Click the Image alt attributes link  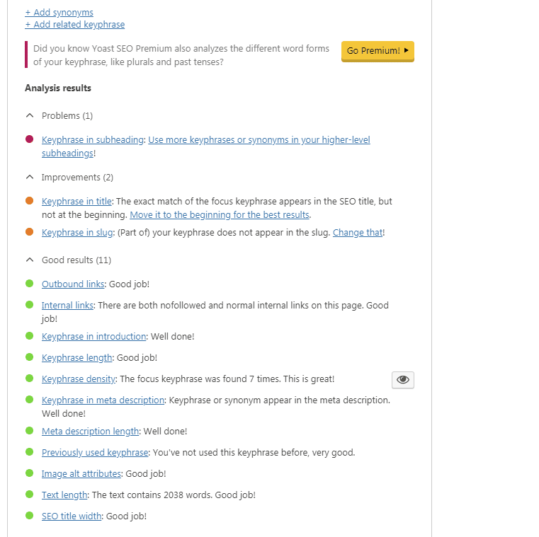pyautogui.click(x=81, y=474)
